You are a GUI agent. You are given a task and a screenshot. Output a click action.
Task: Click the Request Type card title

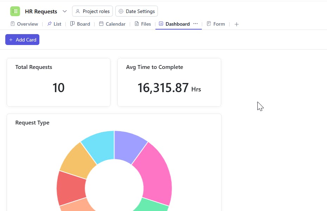click(x=32, y=123)
